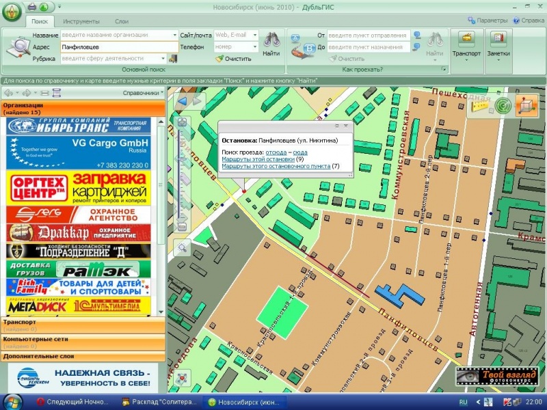Click the green radar tool on map
The width and height of the screenshot is (547, 410).
(503, 105)
